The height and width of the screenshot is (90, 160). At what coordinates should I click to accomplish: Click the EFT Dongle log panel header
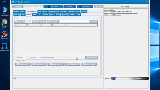click(x=126, y=6)
